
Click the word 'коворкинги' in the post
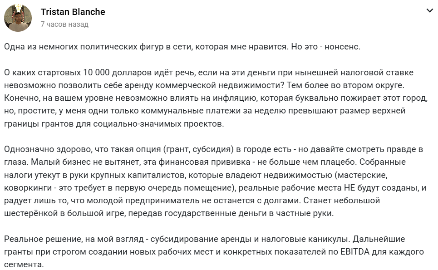(x=28, y=187)
